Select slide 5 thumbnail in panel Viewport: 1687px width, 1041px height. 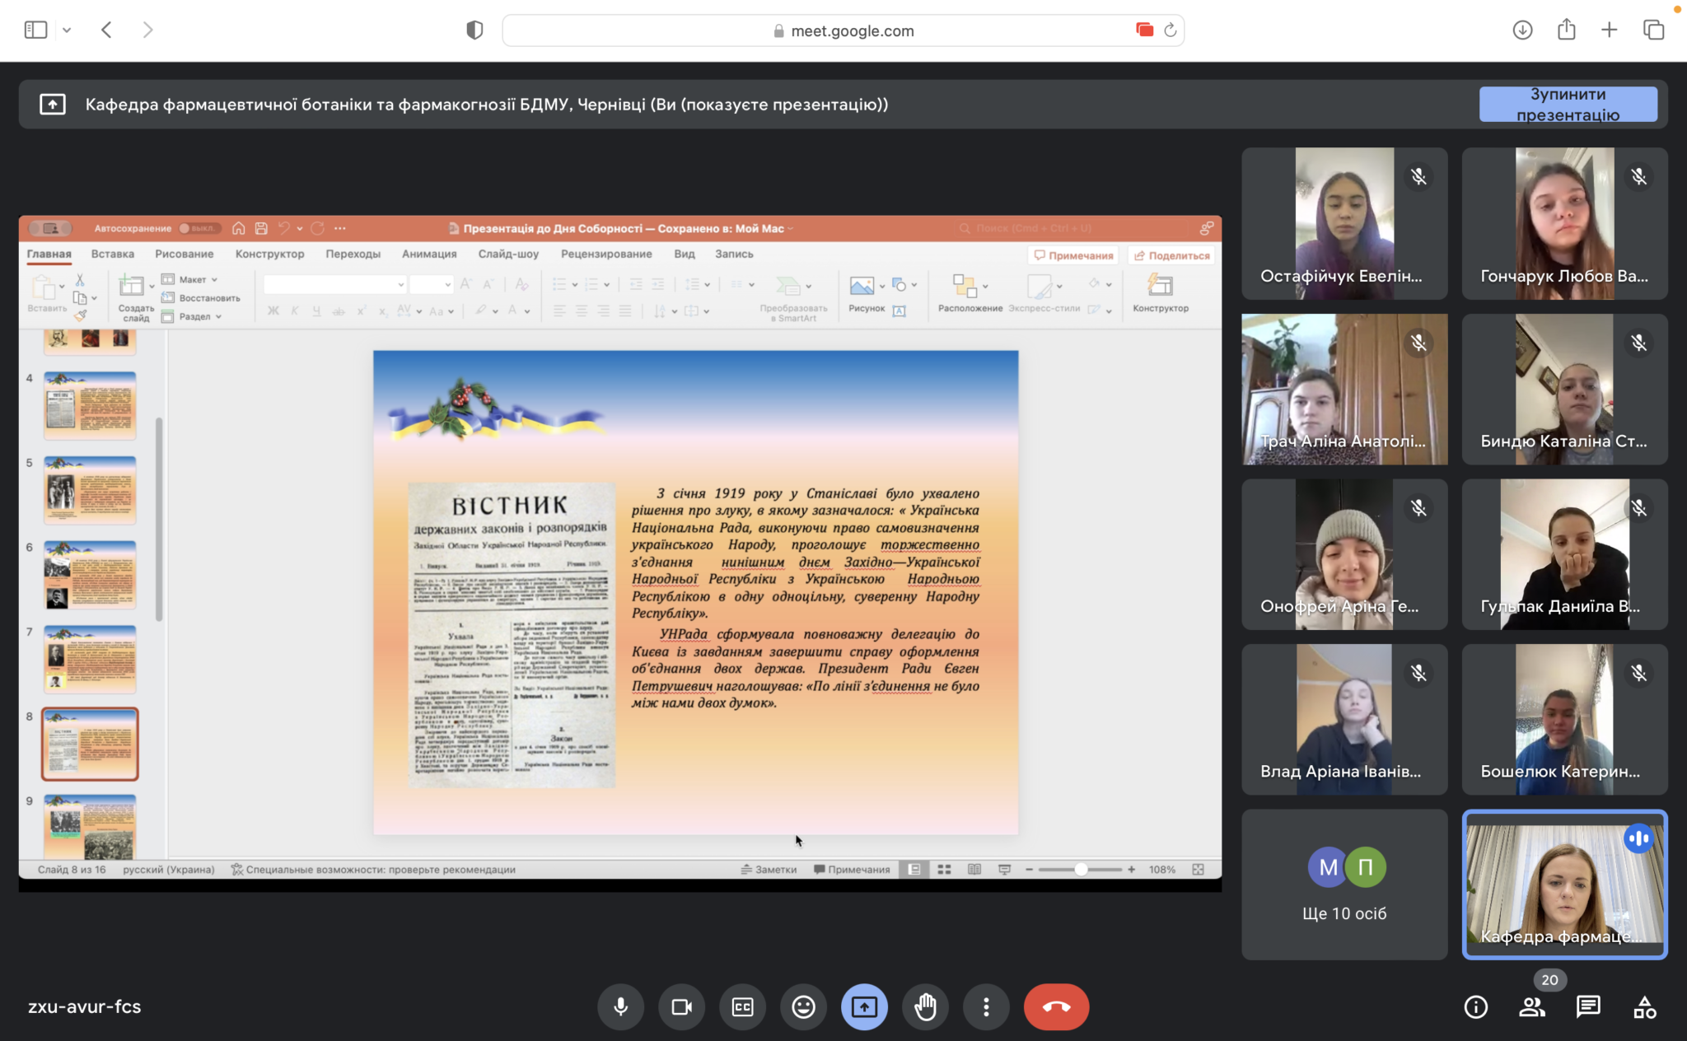(90, 491)
